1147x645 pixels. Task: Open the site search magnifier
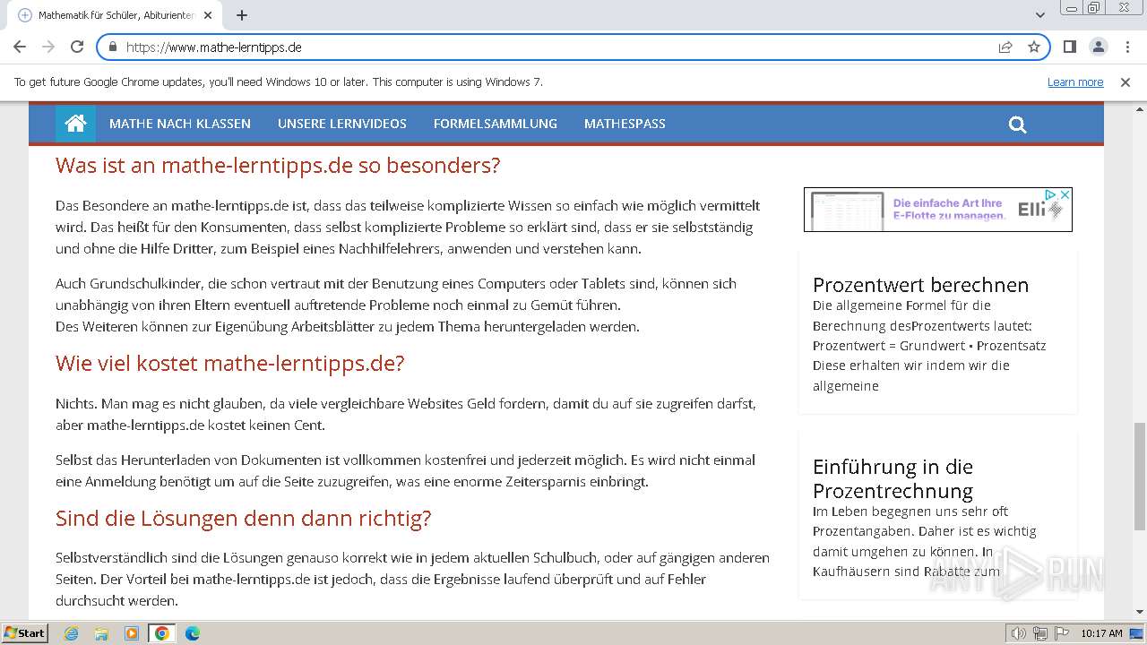click(x=1017, y=125)
